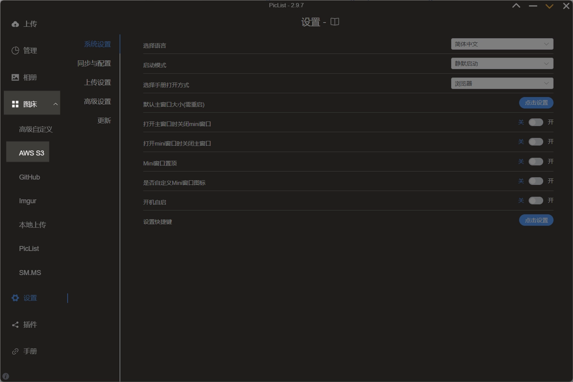This screenshot has height=382, width=573.
Task: Minimize the PicList window
Action: [533, 6]
